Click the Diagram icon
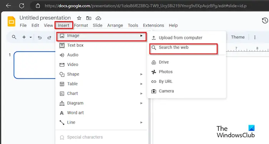This screenshot has width=269, height=144. 62,103
